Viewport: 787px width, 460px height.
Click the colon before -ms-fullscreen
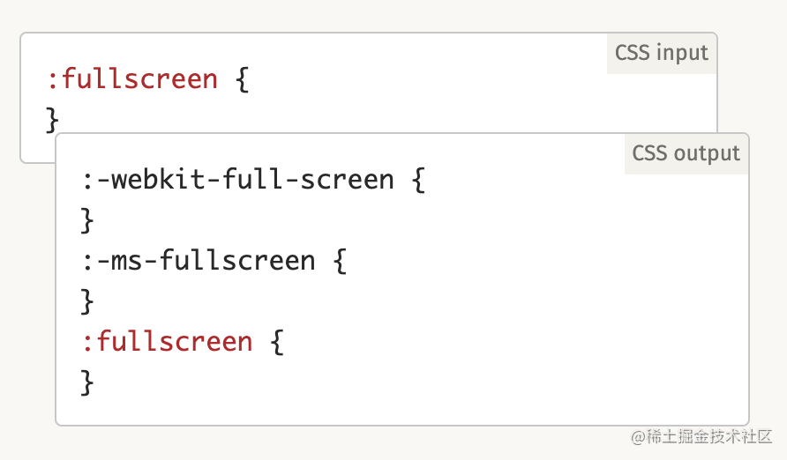pyautogui.click(x=87, y=262)
